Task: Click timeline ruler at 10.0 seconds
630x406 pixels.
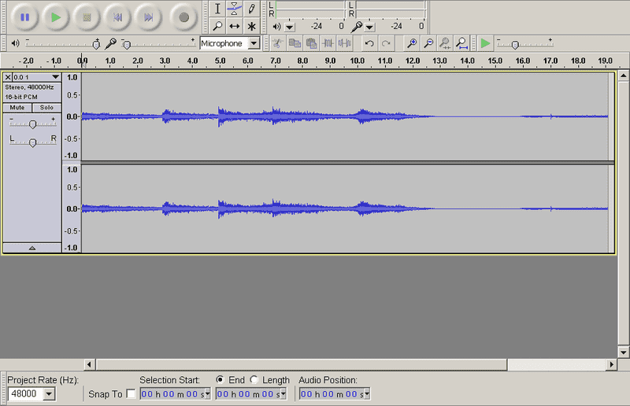Action: click(358, 61)
